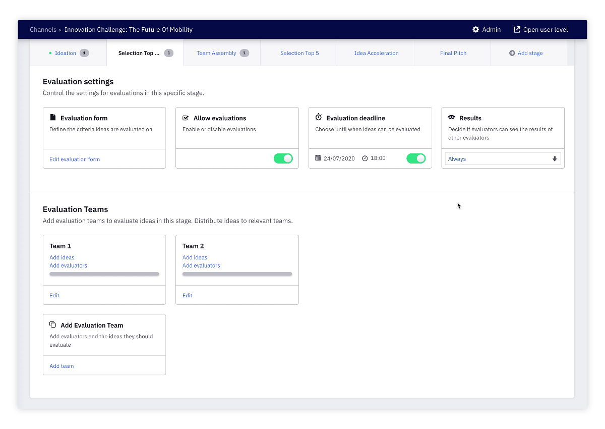Click the Admin button in header
Image resolution: width=605 pixels, height=429 pixels.
tap(487, 30)
